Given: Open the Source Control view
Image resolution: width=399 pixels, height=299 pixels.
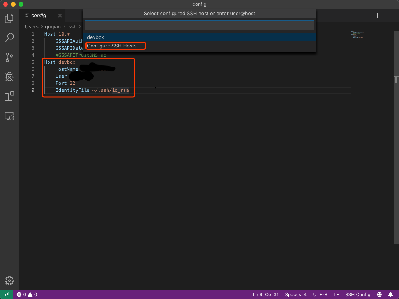Looking at the screenshot, I should 9,57.
